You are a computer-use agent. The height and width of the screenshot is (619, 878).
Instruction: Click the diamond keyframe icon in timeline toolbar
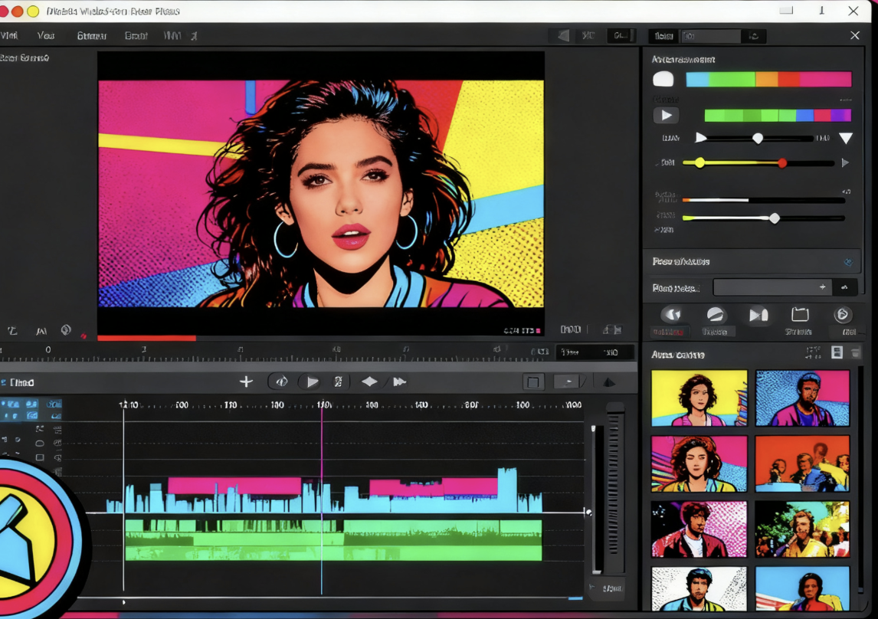pyautogui.click(x=369, y=382)
